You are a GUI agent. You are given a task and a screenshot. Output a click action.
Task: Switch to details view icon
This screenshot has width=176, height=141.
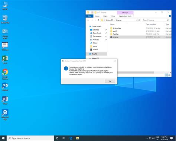coord(166,75)
